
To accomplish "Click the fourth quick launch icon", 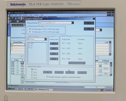I will pyautogui.click(x=27, y=89).
